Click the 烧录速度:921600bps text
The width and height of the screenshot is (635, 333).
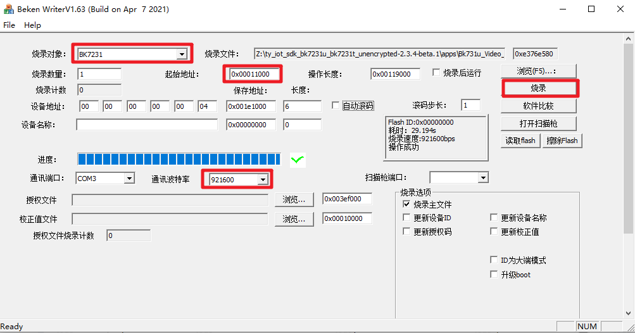tap(422, 139)
